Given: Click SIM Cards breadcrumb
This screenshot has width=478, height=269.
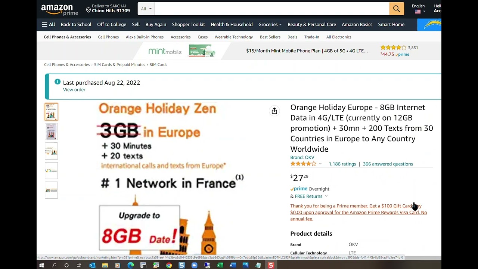Looking at the screenshot, I should [158, 65].
